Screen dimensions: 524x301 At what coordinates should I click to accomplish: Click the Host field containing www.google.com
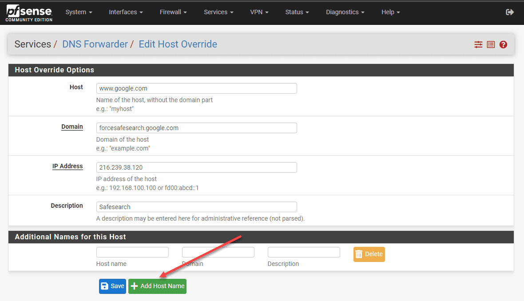click(196, 88)
